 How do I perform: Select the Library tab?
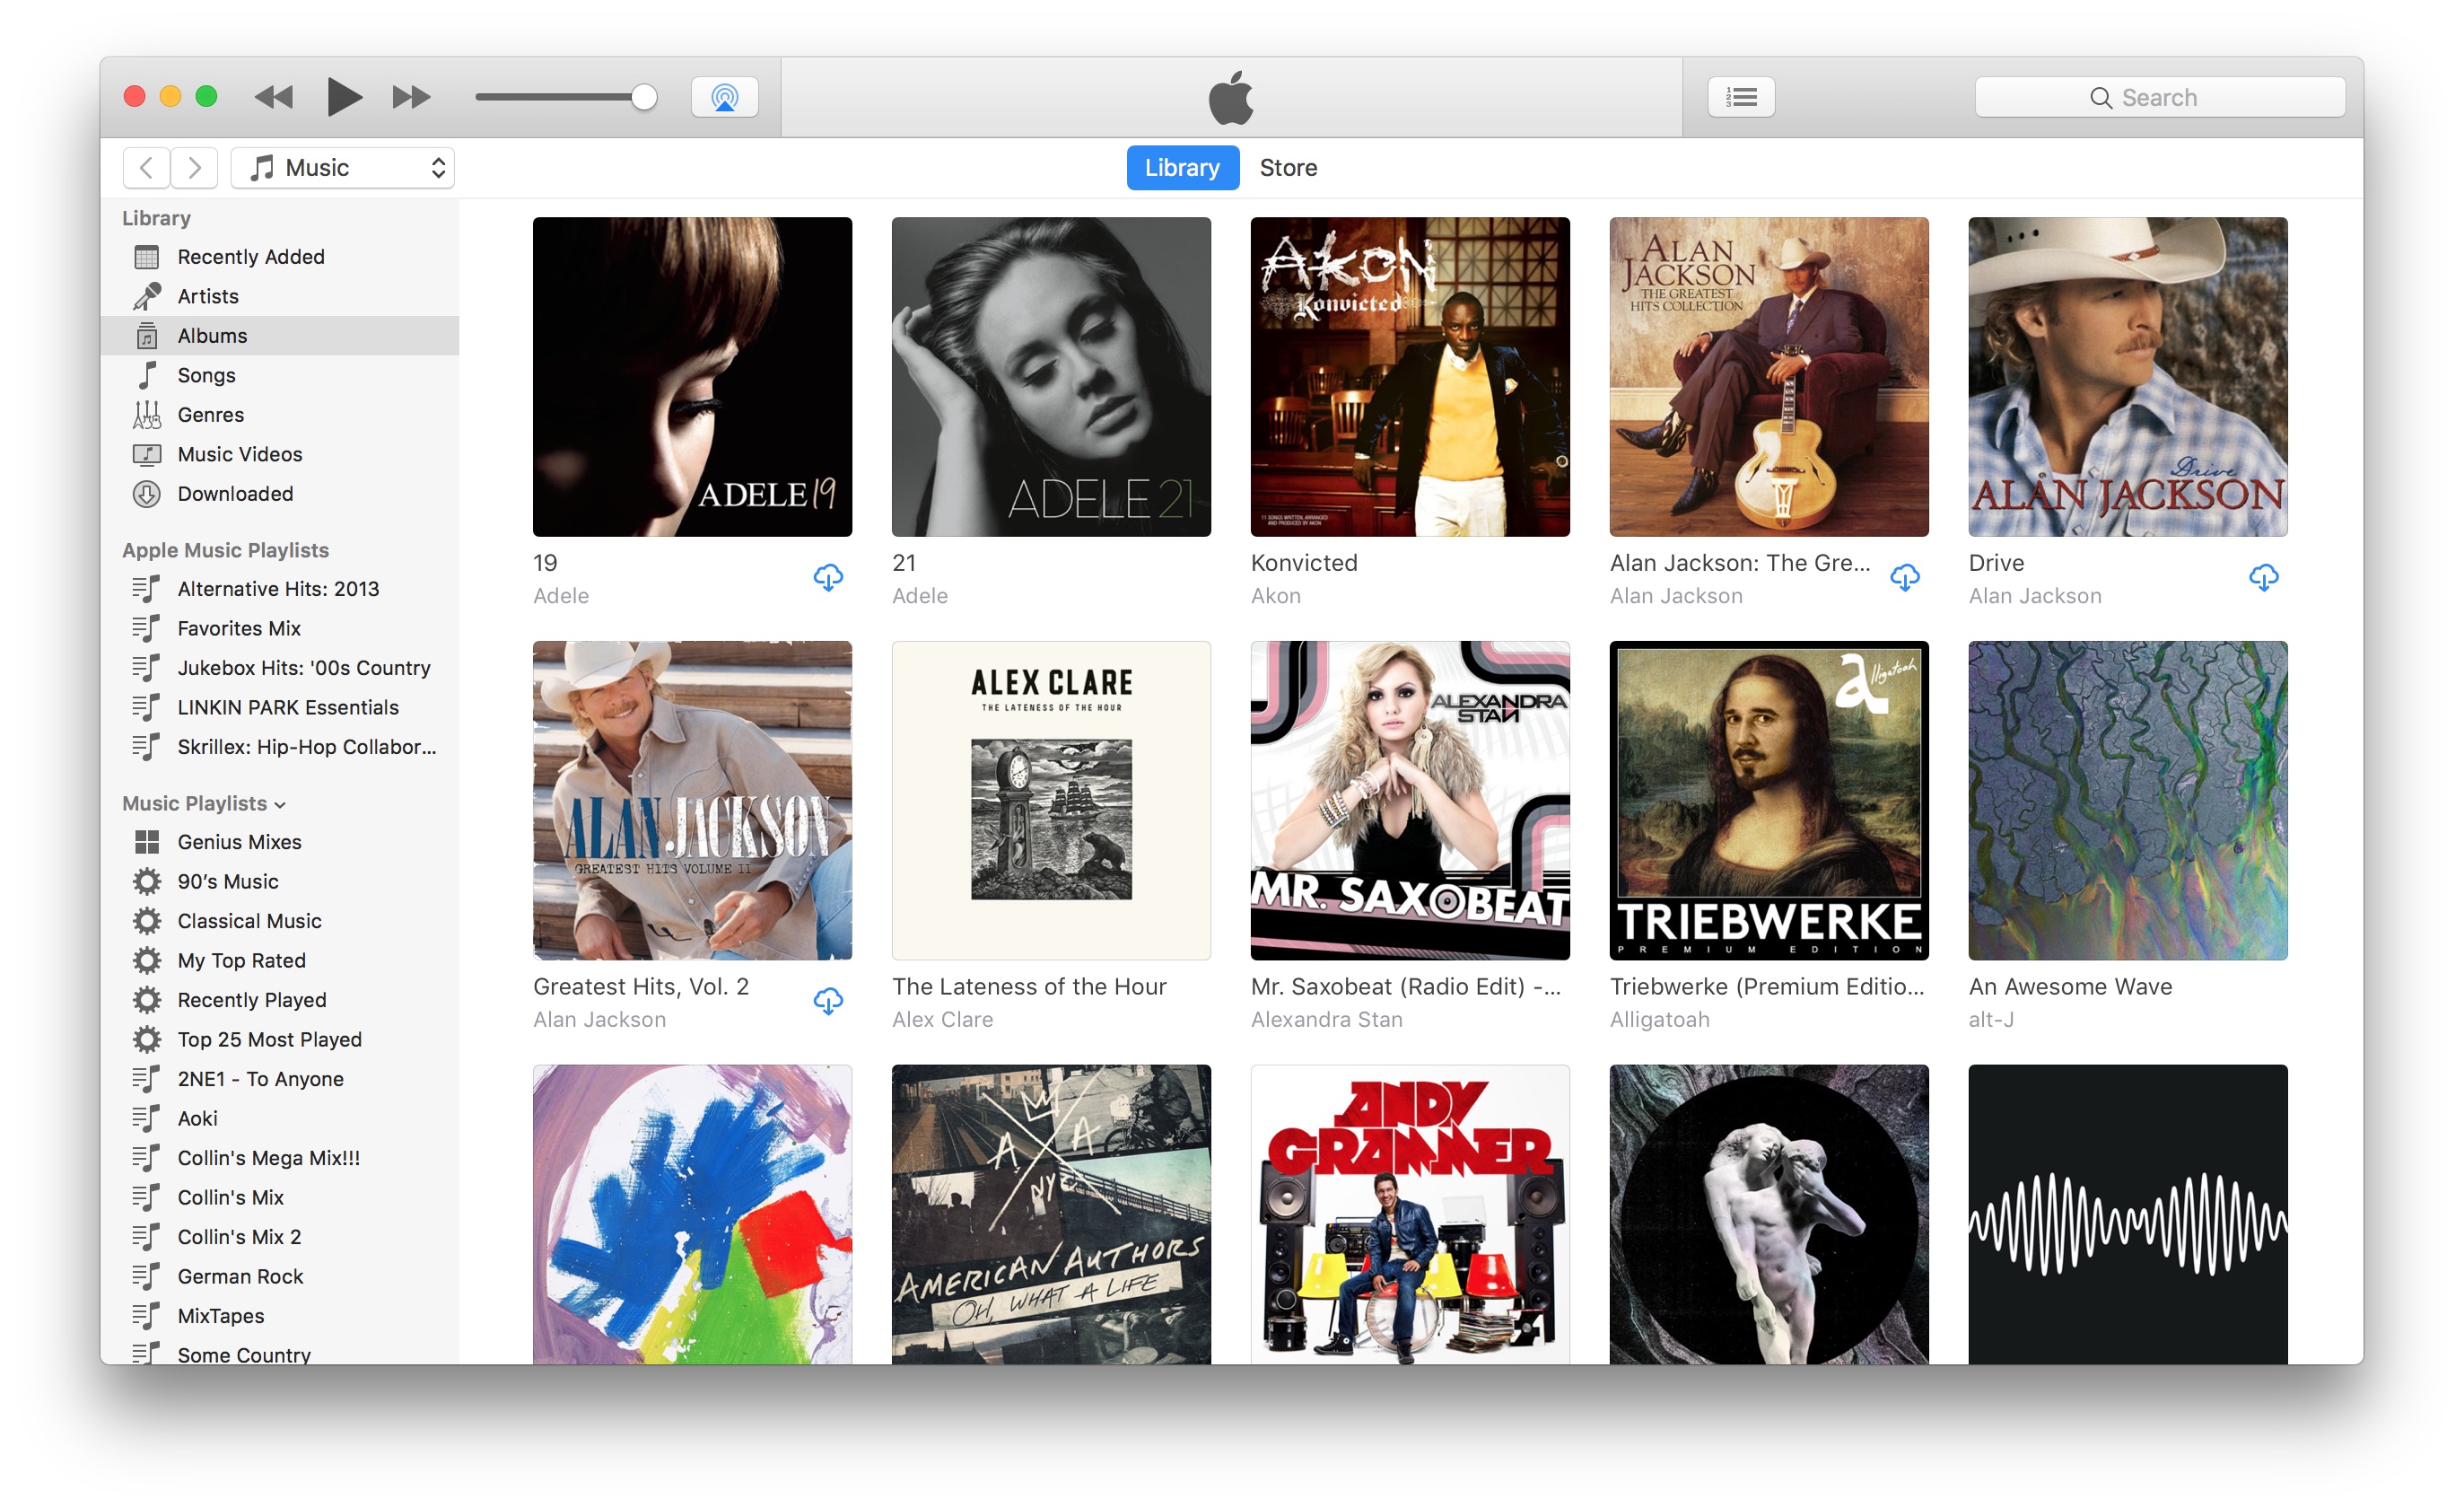[1183, 169]
